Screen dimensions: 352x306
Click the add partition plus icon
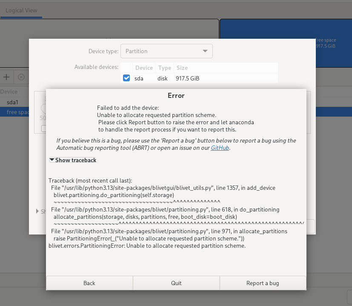(6, 77)
